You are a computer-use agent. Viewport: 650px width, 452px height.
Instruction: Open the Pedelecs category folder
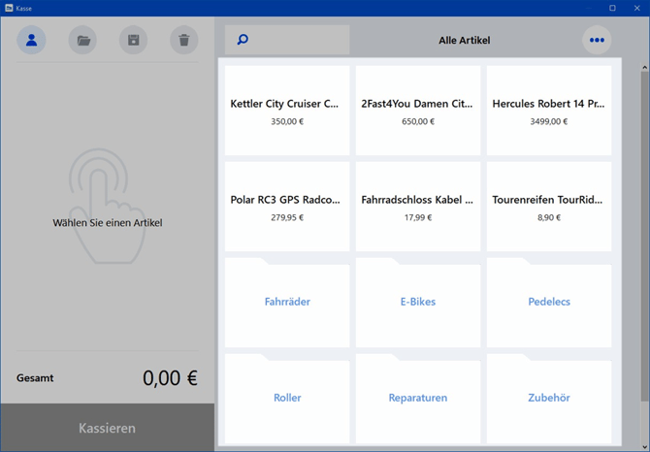[549, 303]
